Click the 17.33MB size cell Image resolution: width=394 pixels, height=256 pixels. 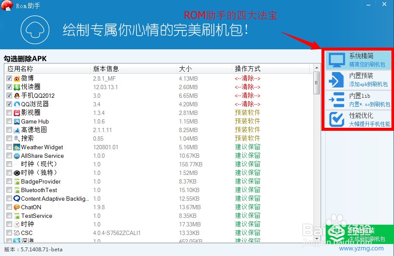[190, 224]
